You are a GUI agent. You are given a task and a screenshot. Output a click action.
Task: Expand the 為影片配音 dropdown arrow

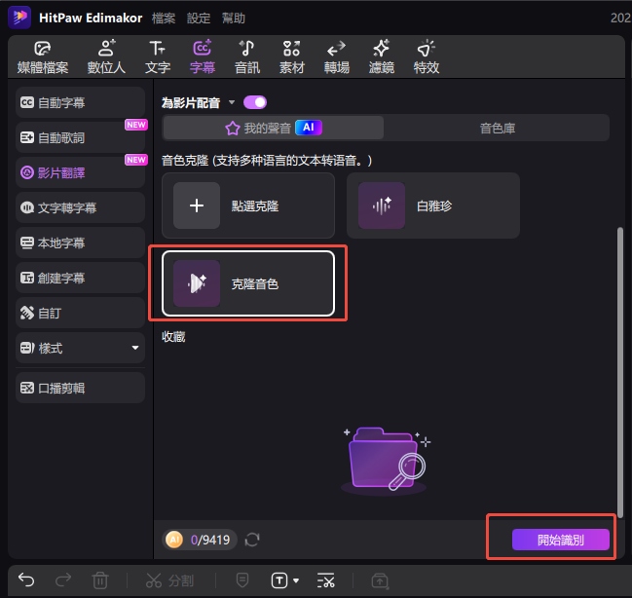[232, 103]
